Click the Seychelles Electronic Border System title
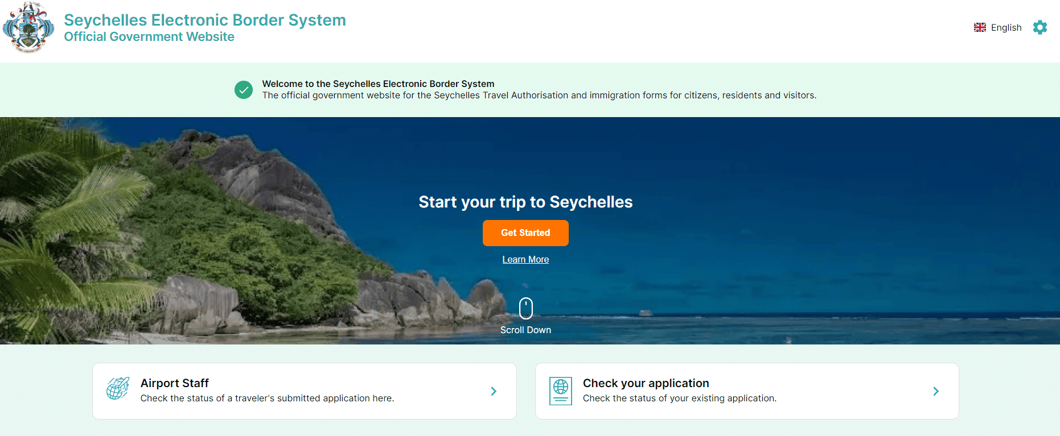Screen dimensions: 1060x436 [x=205, y=20]
